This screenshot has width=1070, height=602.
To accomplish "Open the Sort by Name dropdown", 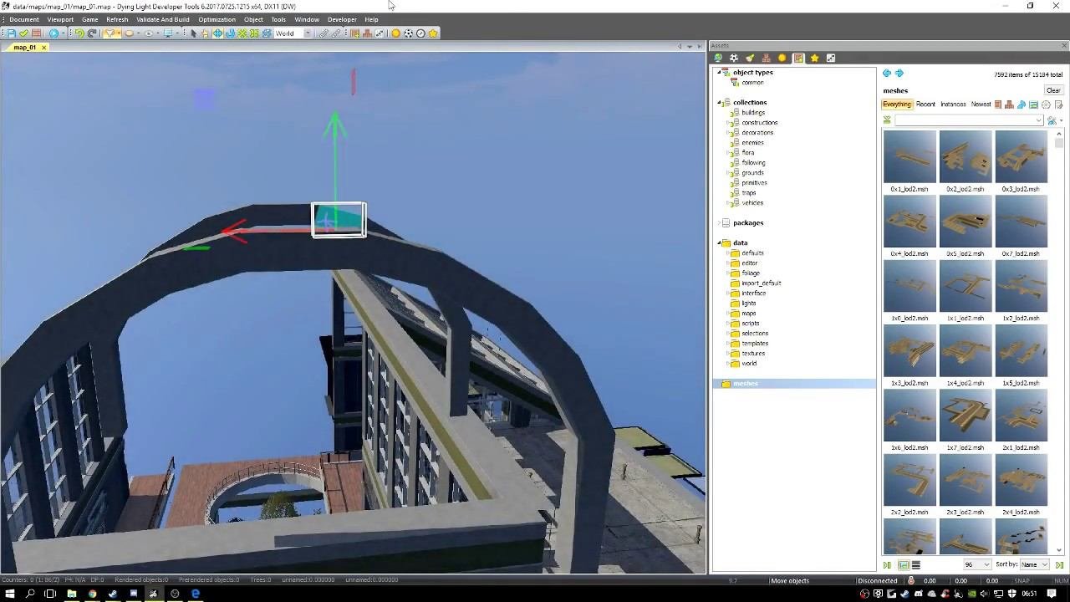I will (1034, 565).
